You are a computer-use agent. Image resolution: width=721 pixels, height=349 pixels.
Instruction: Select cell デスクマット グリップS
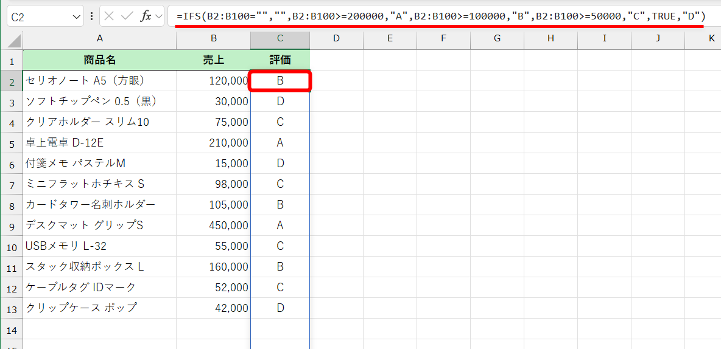pyautogui.click(x=99, y=226)
